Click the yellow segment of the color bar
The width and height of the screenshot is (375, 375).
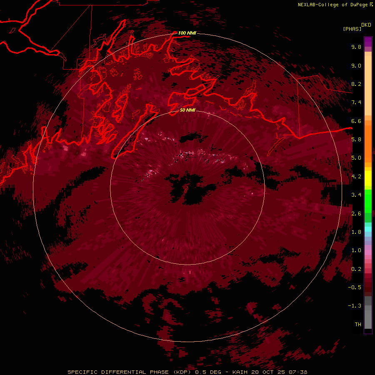point(368,178)
